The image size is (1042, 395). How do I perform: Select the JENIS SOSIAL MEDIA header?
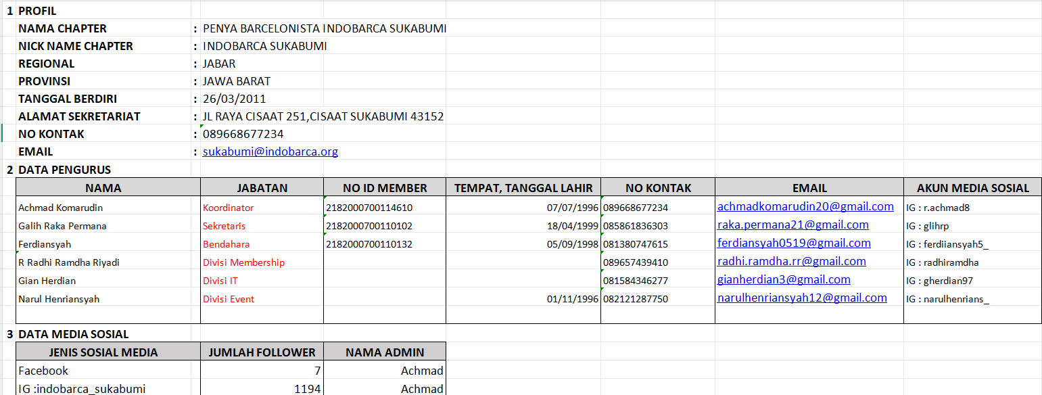pos(108,352)
